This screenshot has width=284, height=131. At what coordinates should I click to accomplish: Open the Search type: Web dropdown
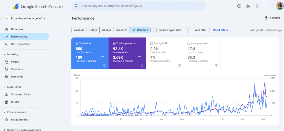click(x=172, y=30)
